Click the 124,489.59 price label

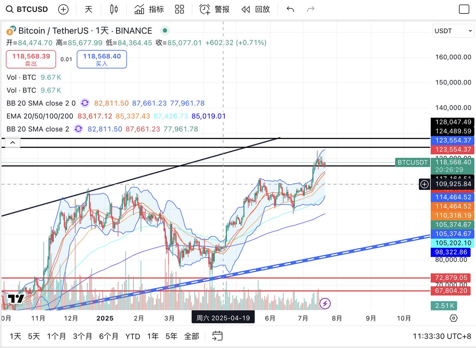[x=453, y=131]
